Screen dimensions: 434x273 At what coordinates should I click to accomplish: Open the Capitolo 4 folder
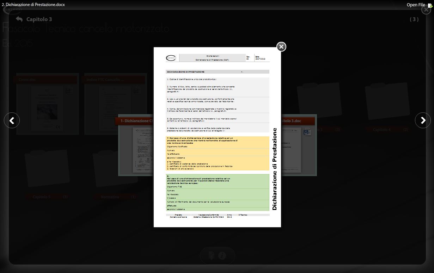click(x=387, y=106)
